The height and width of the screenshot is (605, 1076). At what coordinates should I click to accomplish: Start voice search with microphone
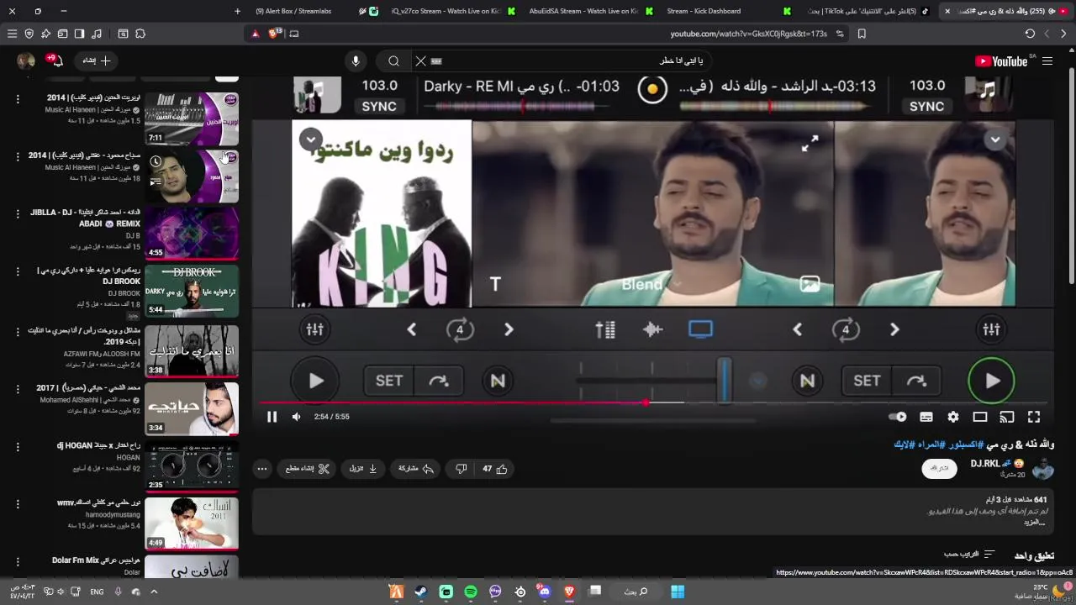click(x=356, y=60)
